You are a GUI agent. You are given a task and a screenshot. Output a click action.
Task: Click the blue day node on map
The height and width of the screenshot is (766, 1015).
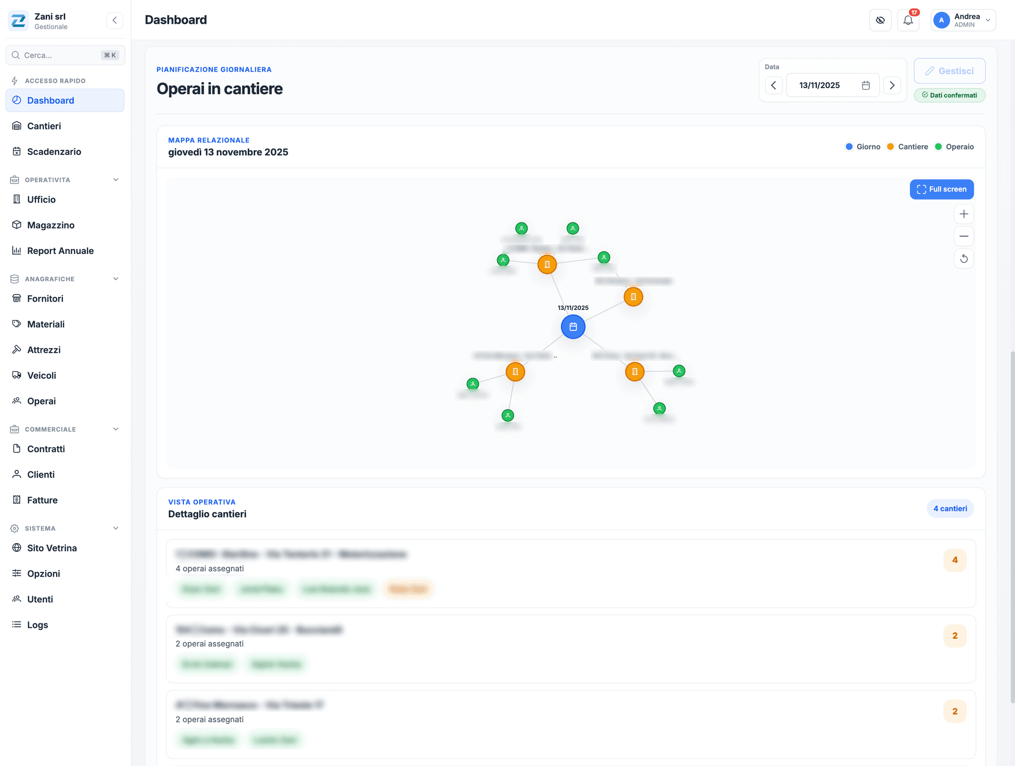pos(573,327)
